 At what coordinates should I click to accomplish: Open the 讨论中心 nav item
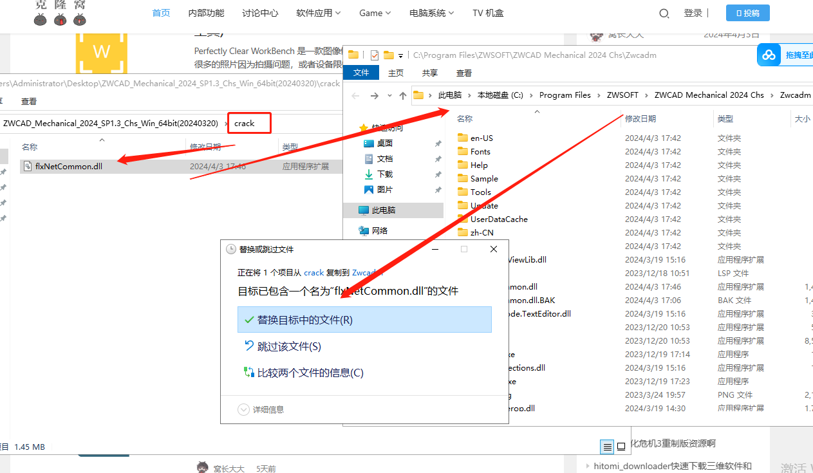click(260, 13)
